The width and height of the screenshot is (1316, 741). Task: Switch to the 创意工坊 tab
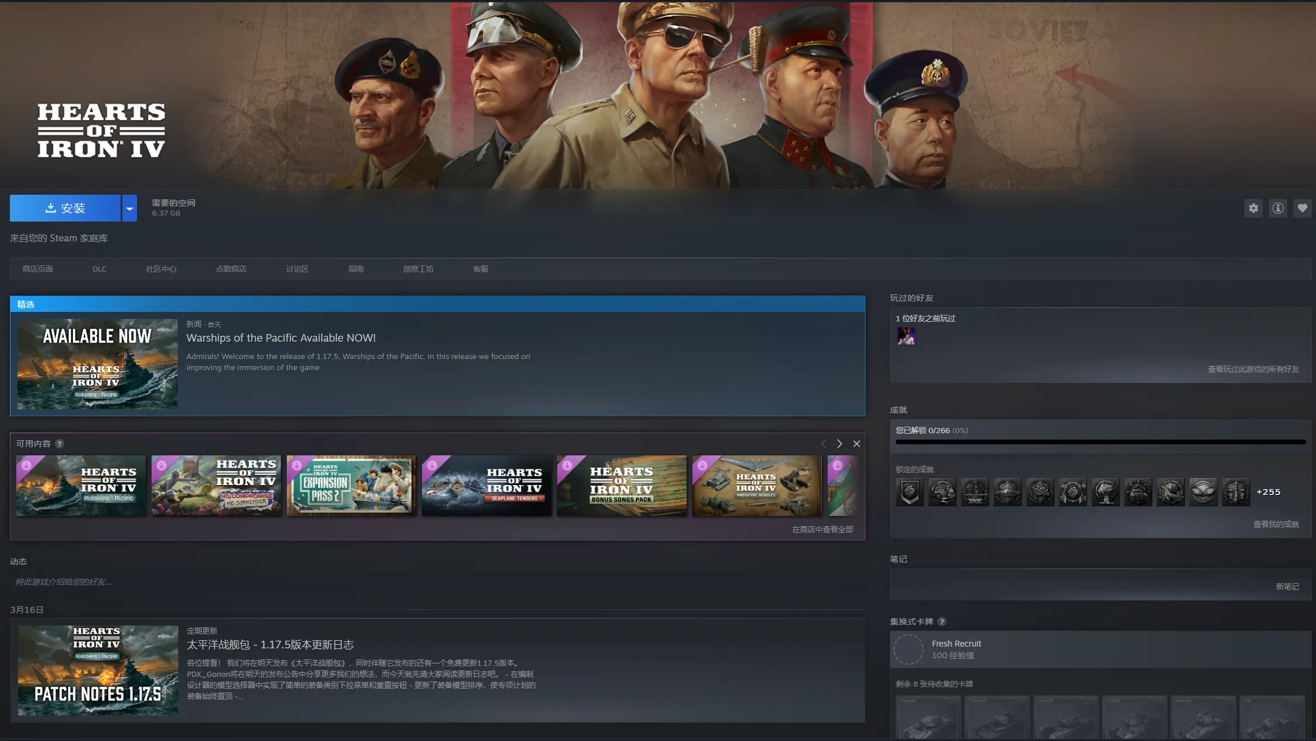coord(418,269)
